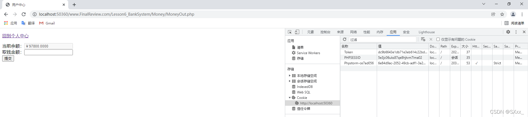The image size is (528, 117).
Task: Bookmark this page with star icon
Action: pyautogui.click(x=502, y=14)
